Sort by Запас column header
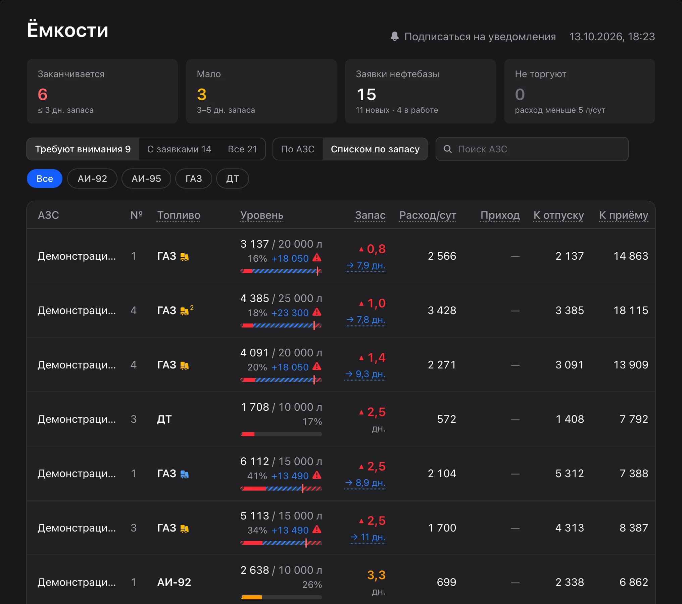Viewport: 682px width, 604px height. click(x=370, y=215)
